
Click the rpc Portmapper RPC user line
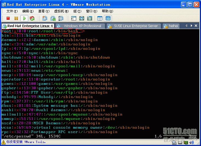[x=59, y=132]
